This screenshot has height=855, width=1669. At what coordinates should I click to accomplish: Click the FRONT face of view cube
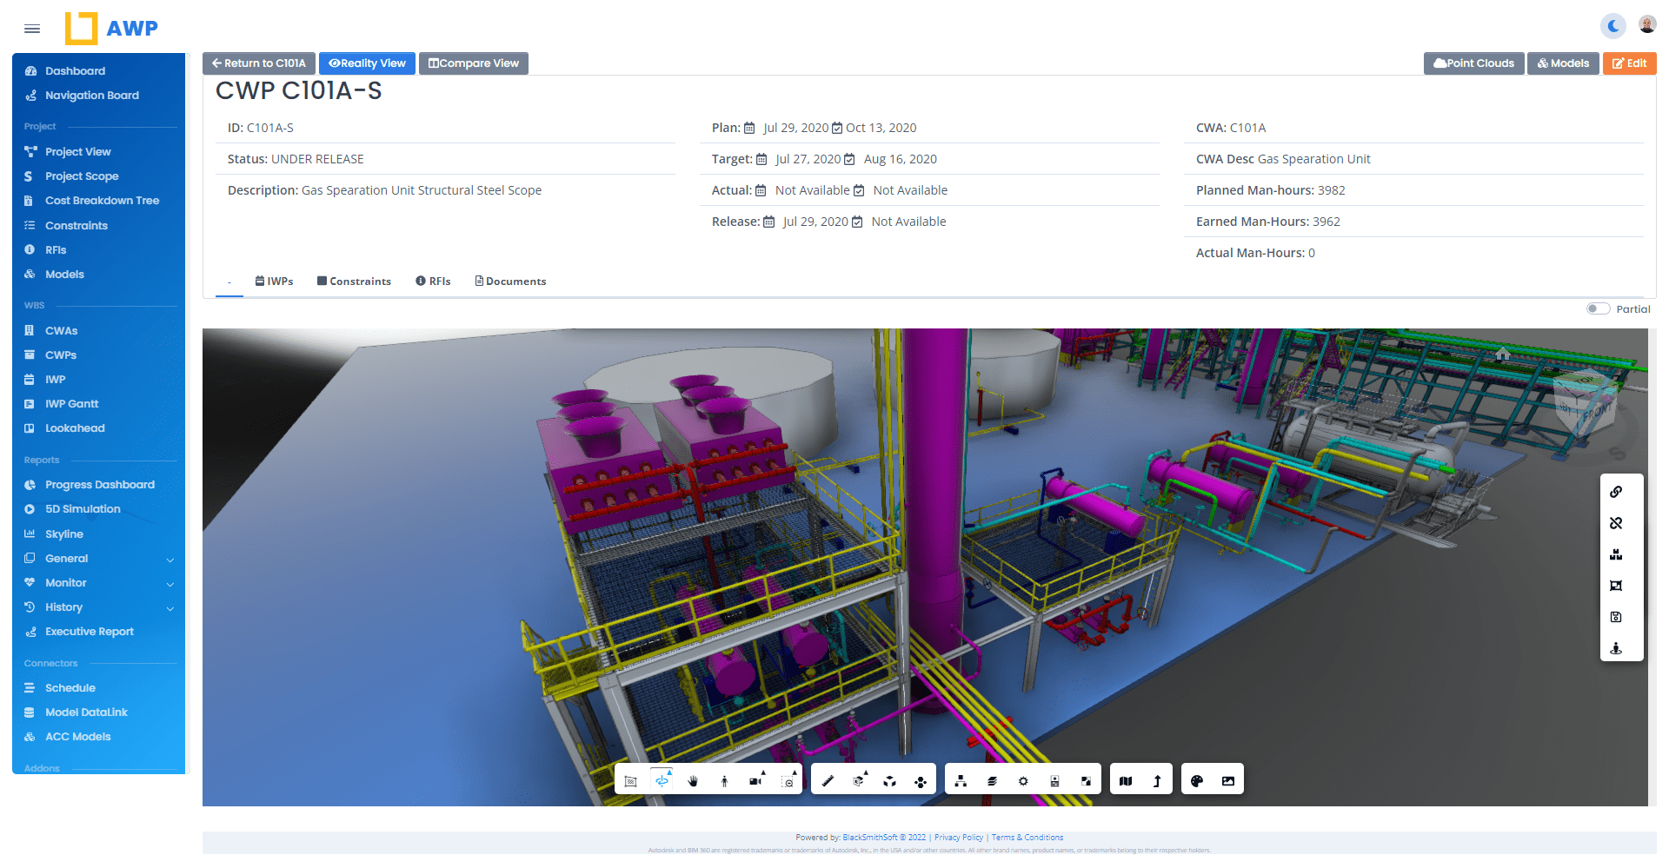pyautogui.click(x=1596, y=411)
